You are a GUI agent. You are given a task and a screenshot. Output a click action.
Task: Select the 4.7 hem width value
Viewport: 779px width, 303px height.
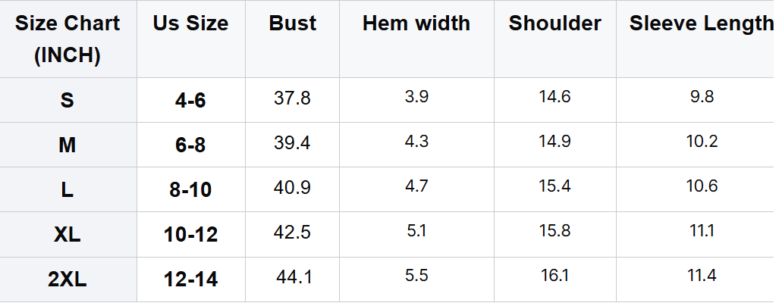[416, 186]
